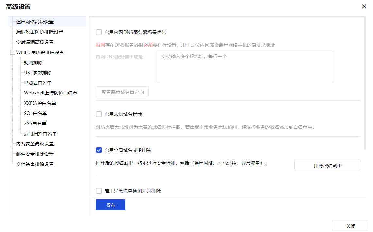
Task: Tick the 启用未知域名拦截 checkbox
Action: coord(99,114)
